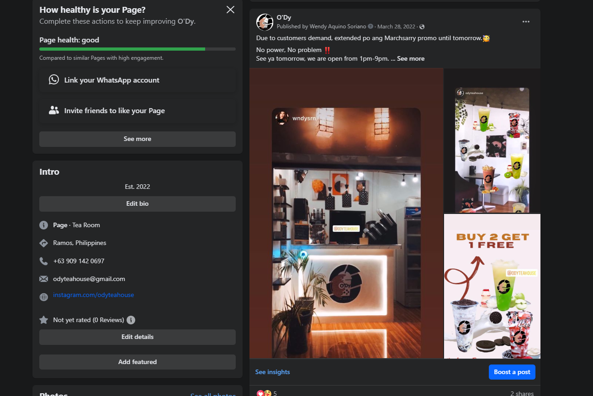
Task: Click the odyteahouse@gmail.com email address
Action: click(89, 279)
